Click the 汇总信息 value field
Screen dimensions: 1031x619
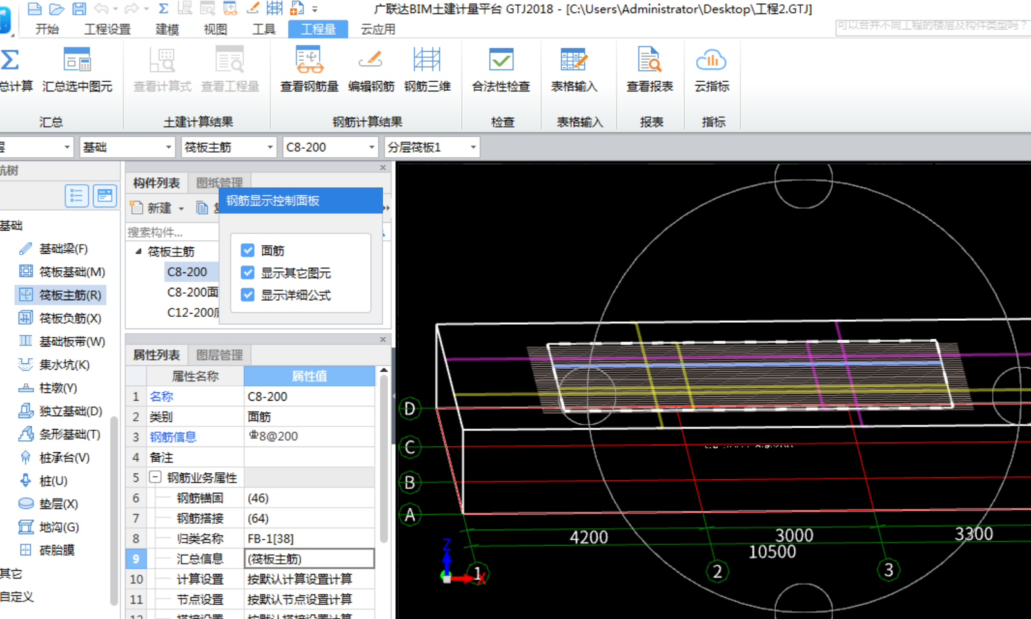point(309,558)
